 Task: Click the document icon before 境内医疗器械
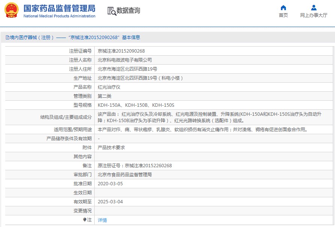(8, 38)
